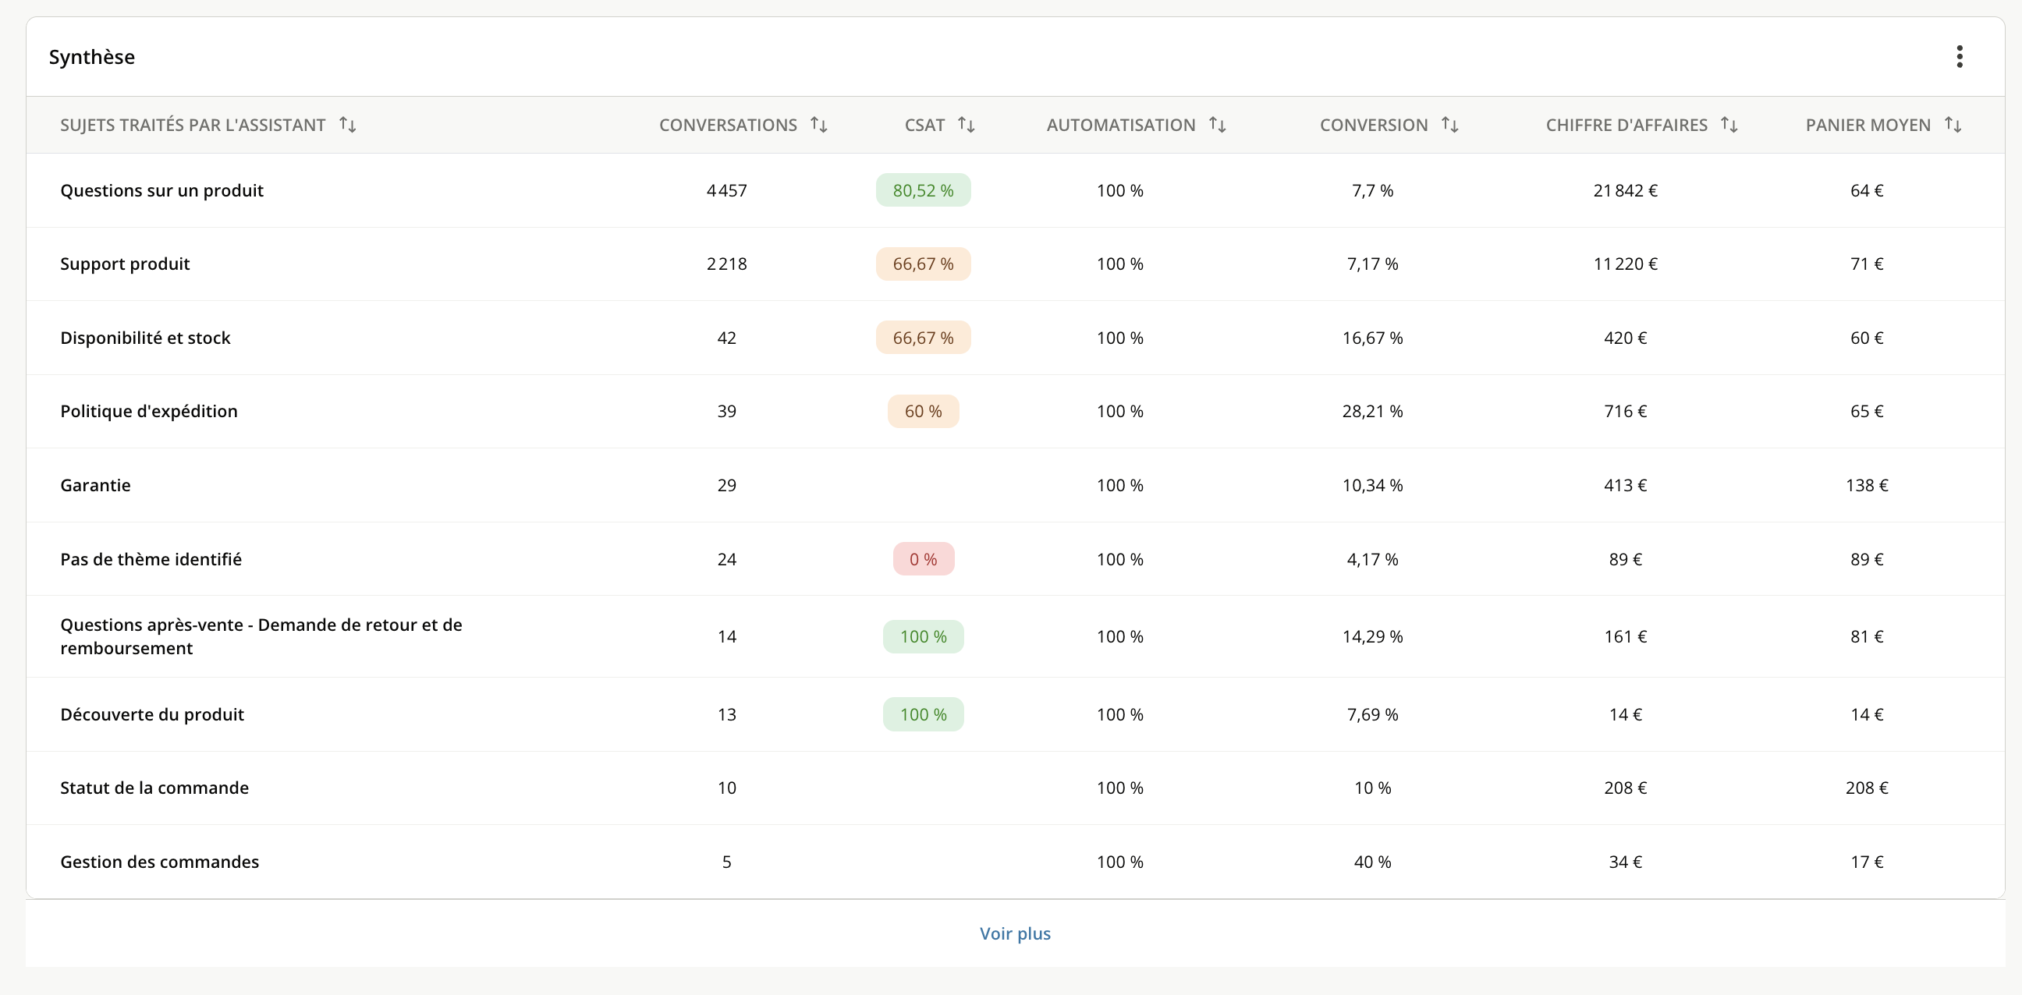Sort by Sujets traités par l'assistant arrows
Image resolution: width=2022 pixels, height=995 pixels.
(x=348, y=125)
